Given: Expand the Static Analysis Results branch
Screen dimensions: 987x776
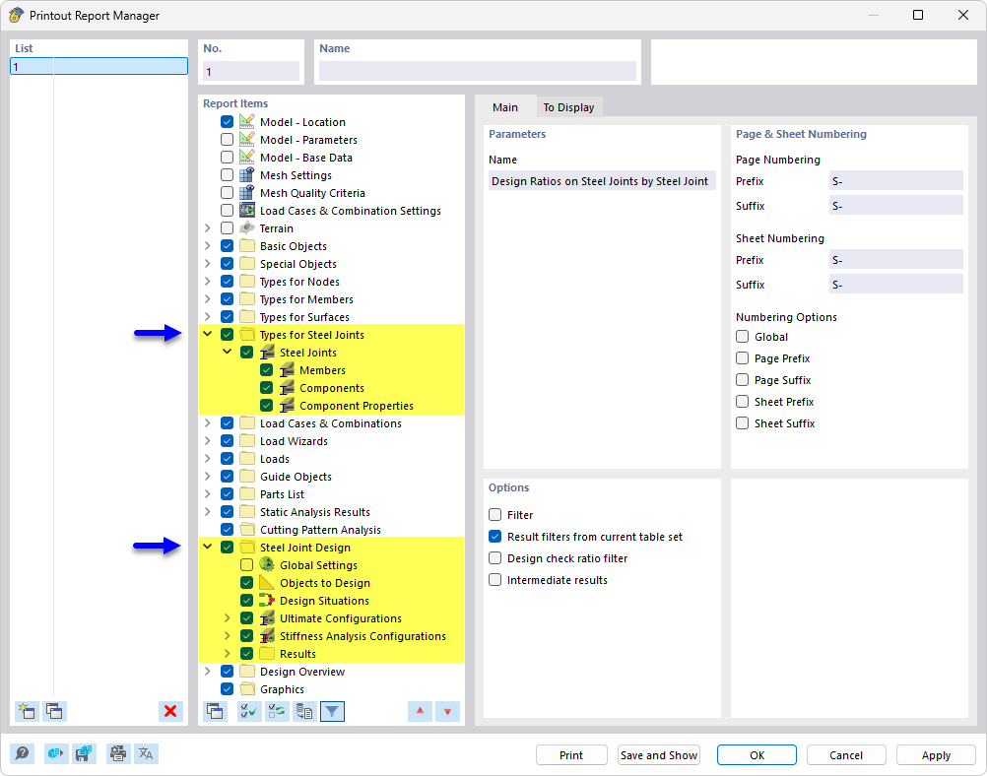Looking at the screenshot, I should point(207,511).
